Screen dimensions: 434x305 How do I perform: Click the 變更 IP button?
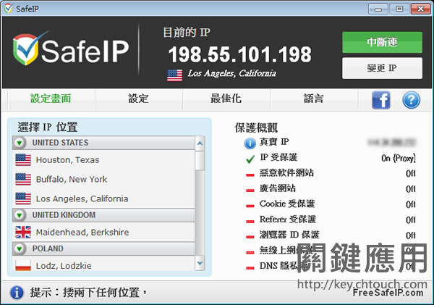382,68
